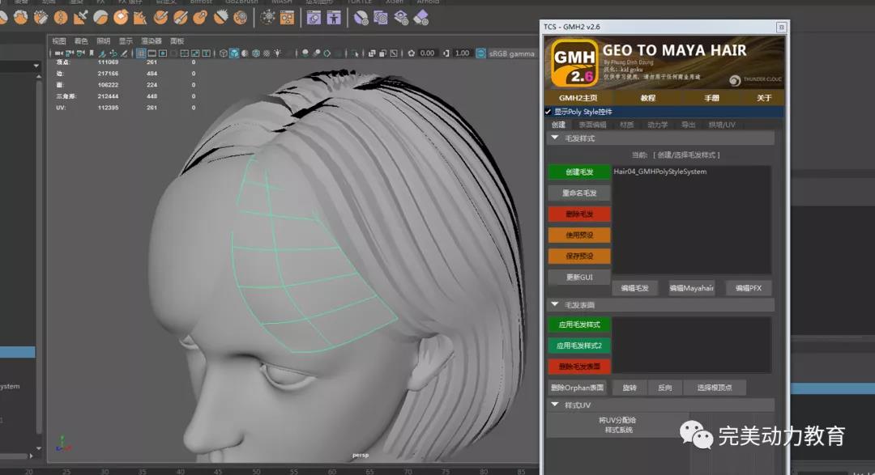Click the first purple icon on the shelf
Viewport: 875px width, 475px height.
pyautogui.click(x=313, y=17)
